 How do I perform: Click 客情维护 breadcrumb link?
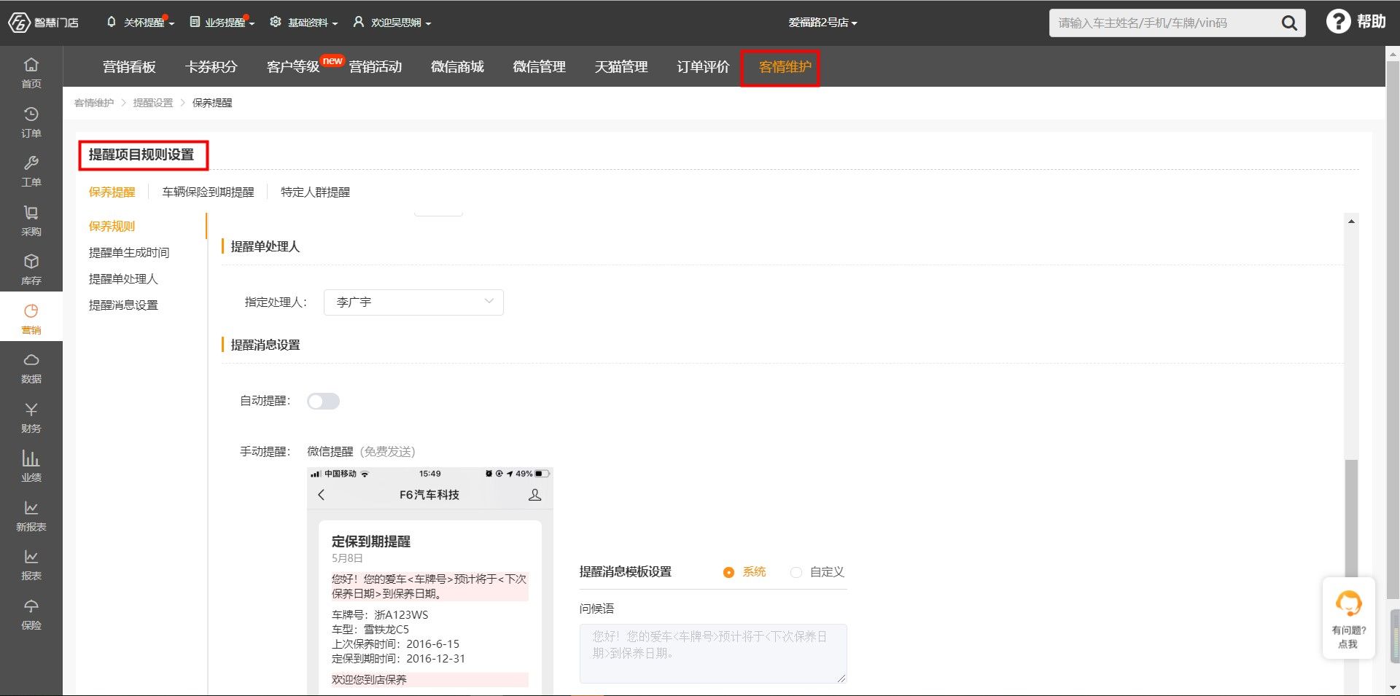pos(94,103)
